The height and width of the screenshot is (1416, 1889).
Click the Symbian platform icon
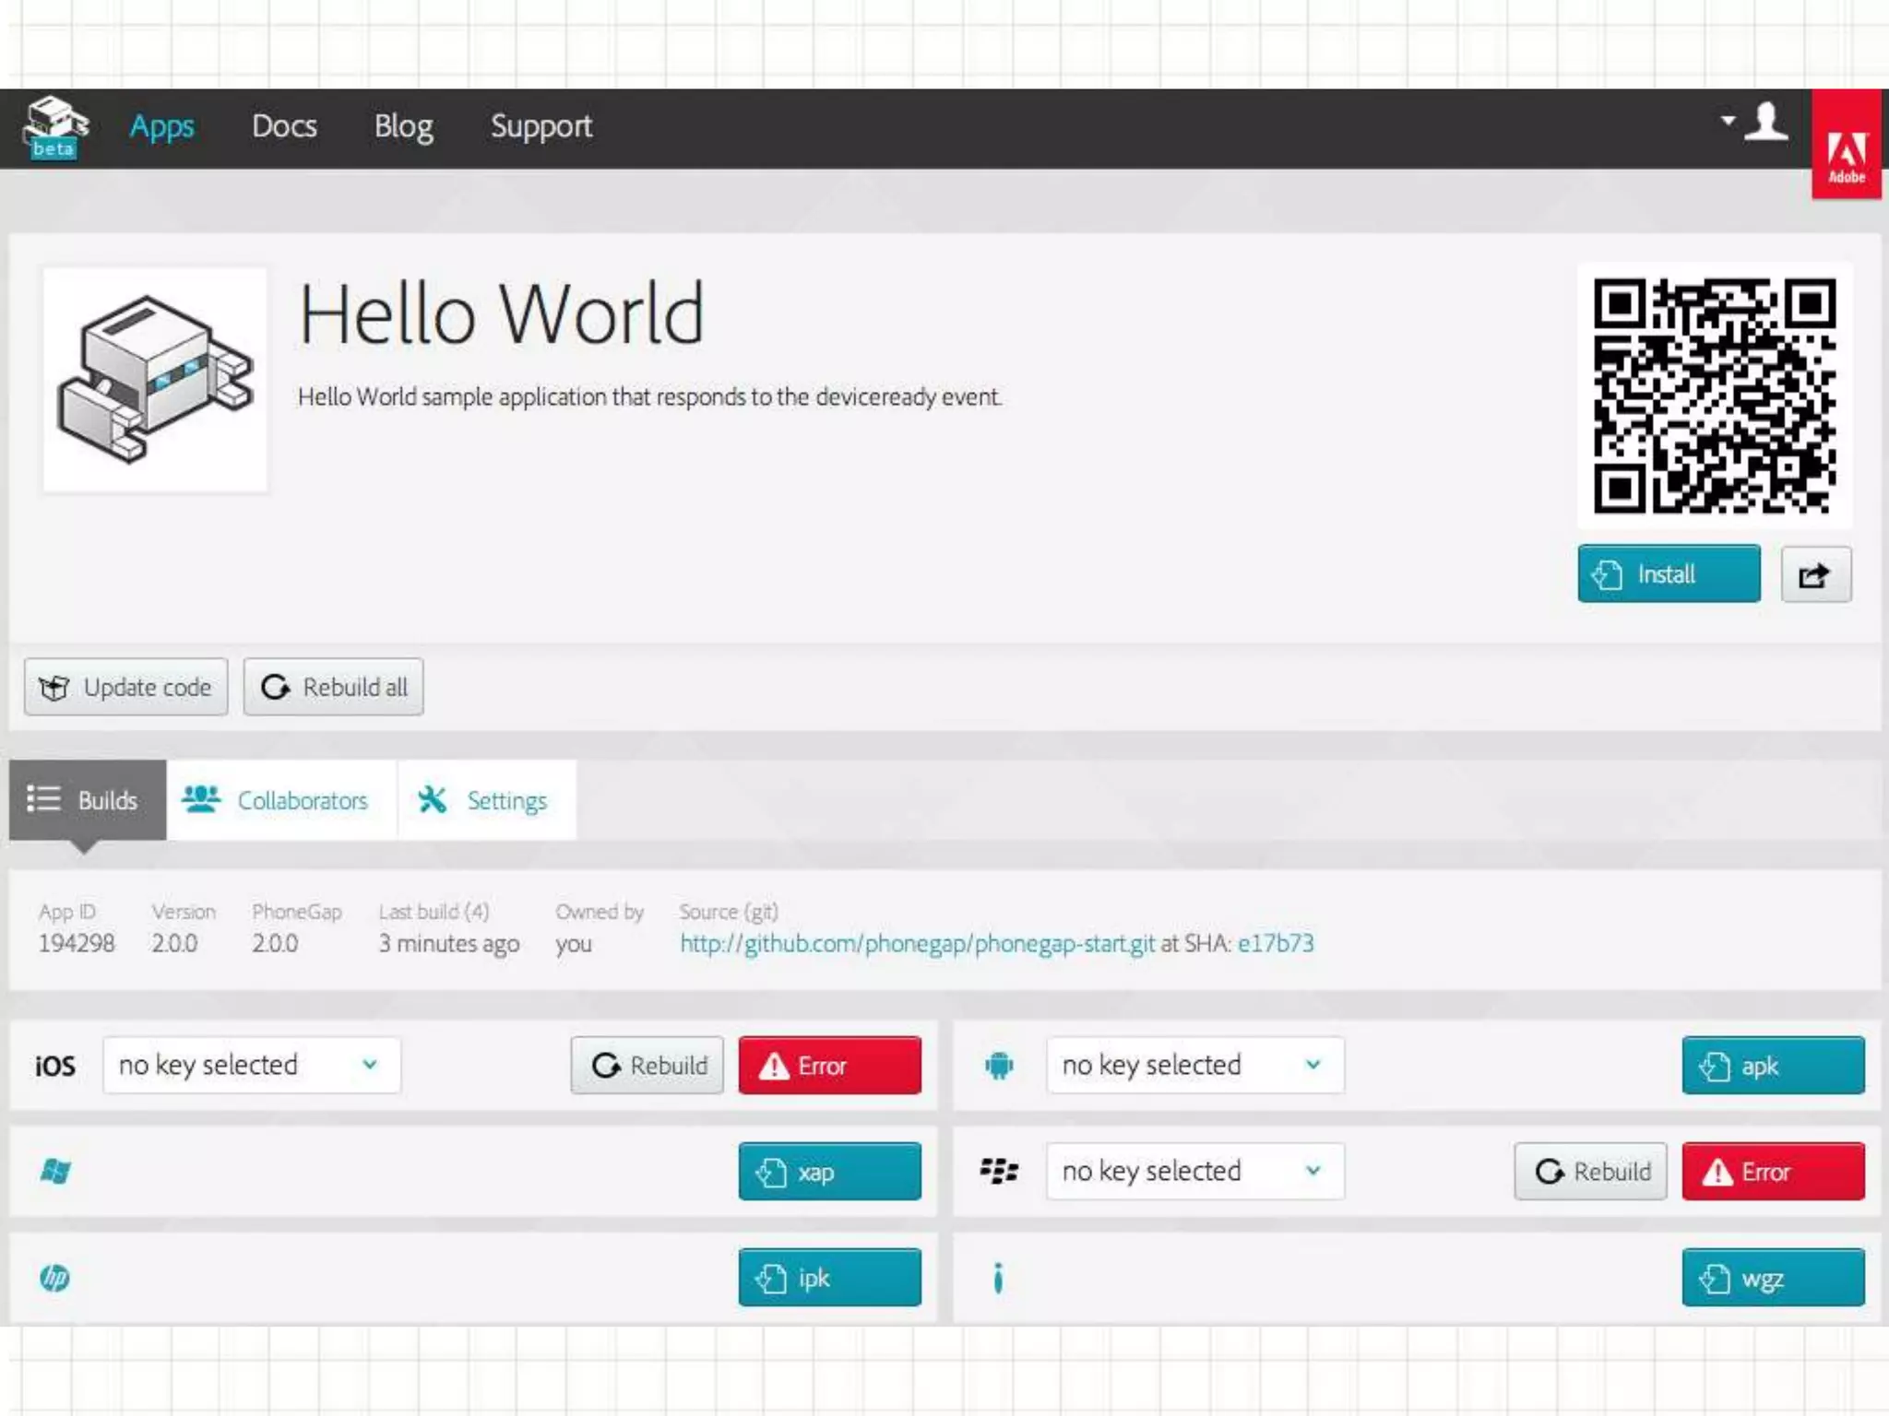[998, 1278]
